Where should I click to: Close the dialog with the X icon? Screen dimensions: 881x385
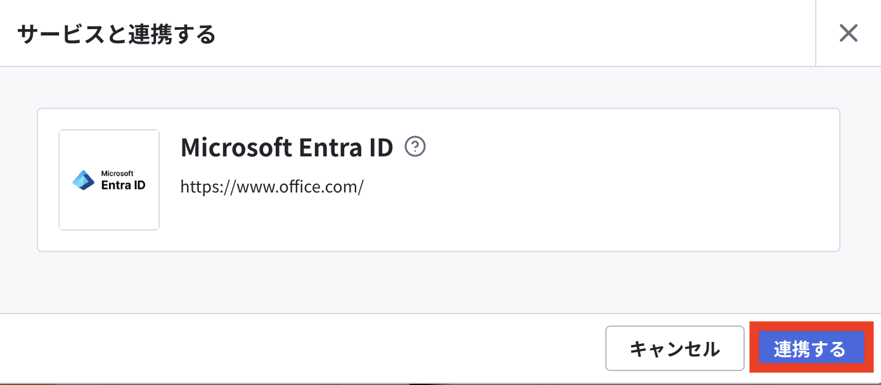pos(848,33)
